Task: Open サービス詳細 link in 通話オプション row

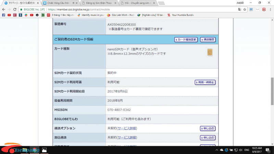Action: pos(127,128)
